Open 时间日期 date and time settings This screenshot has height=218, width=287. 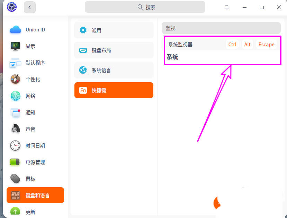tap(35, 145)
